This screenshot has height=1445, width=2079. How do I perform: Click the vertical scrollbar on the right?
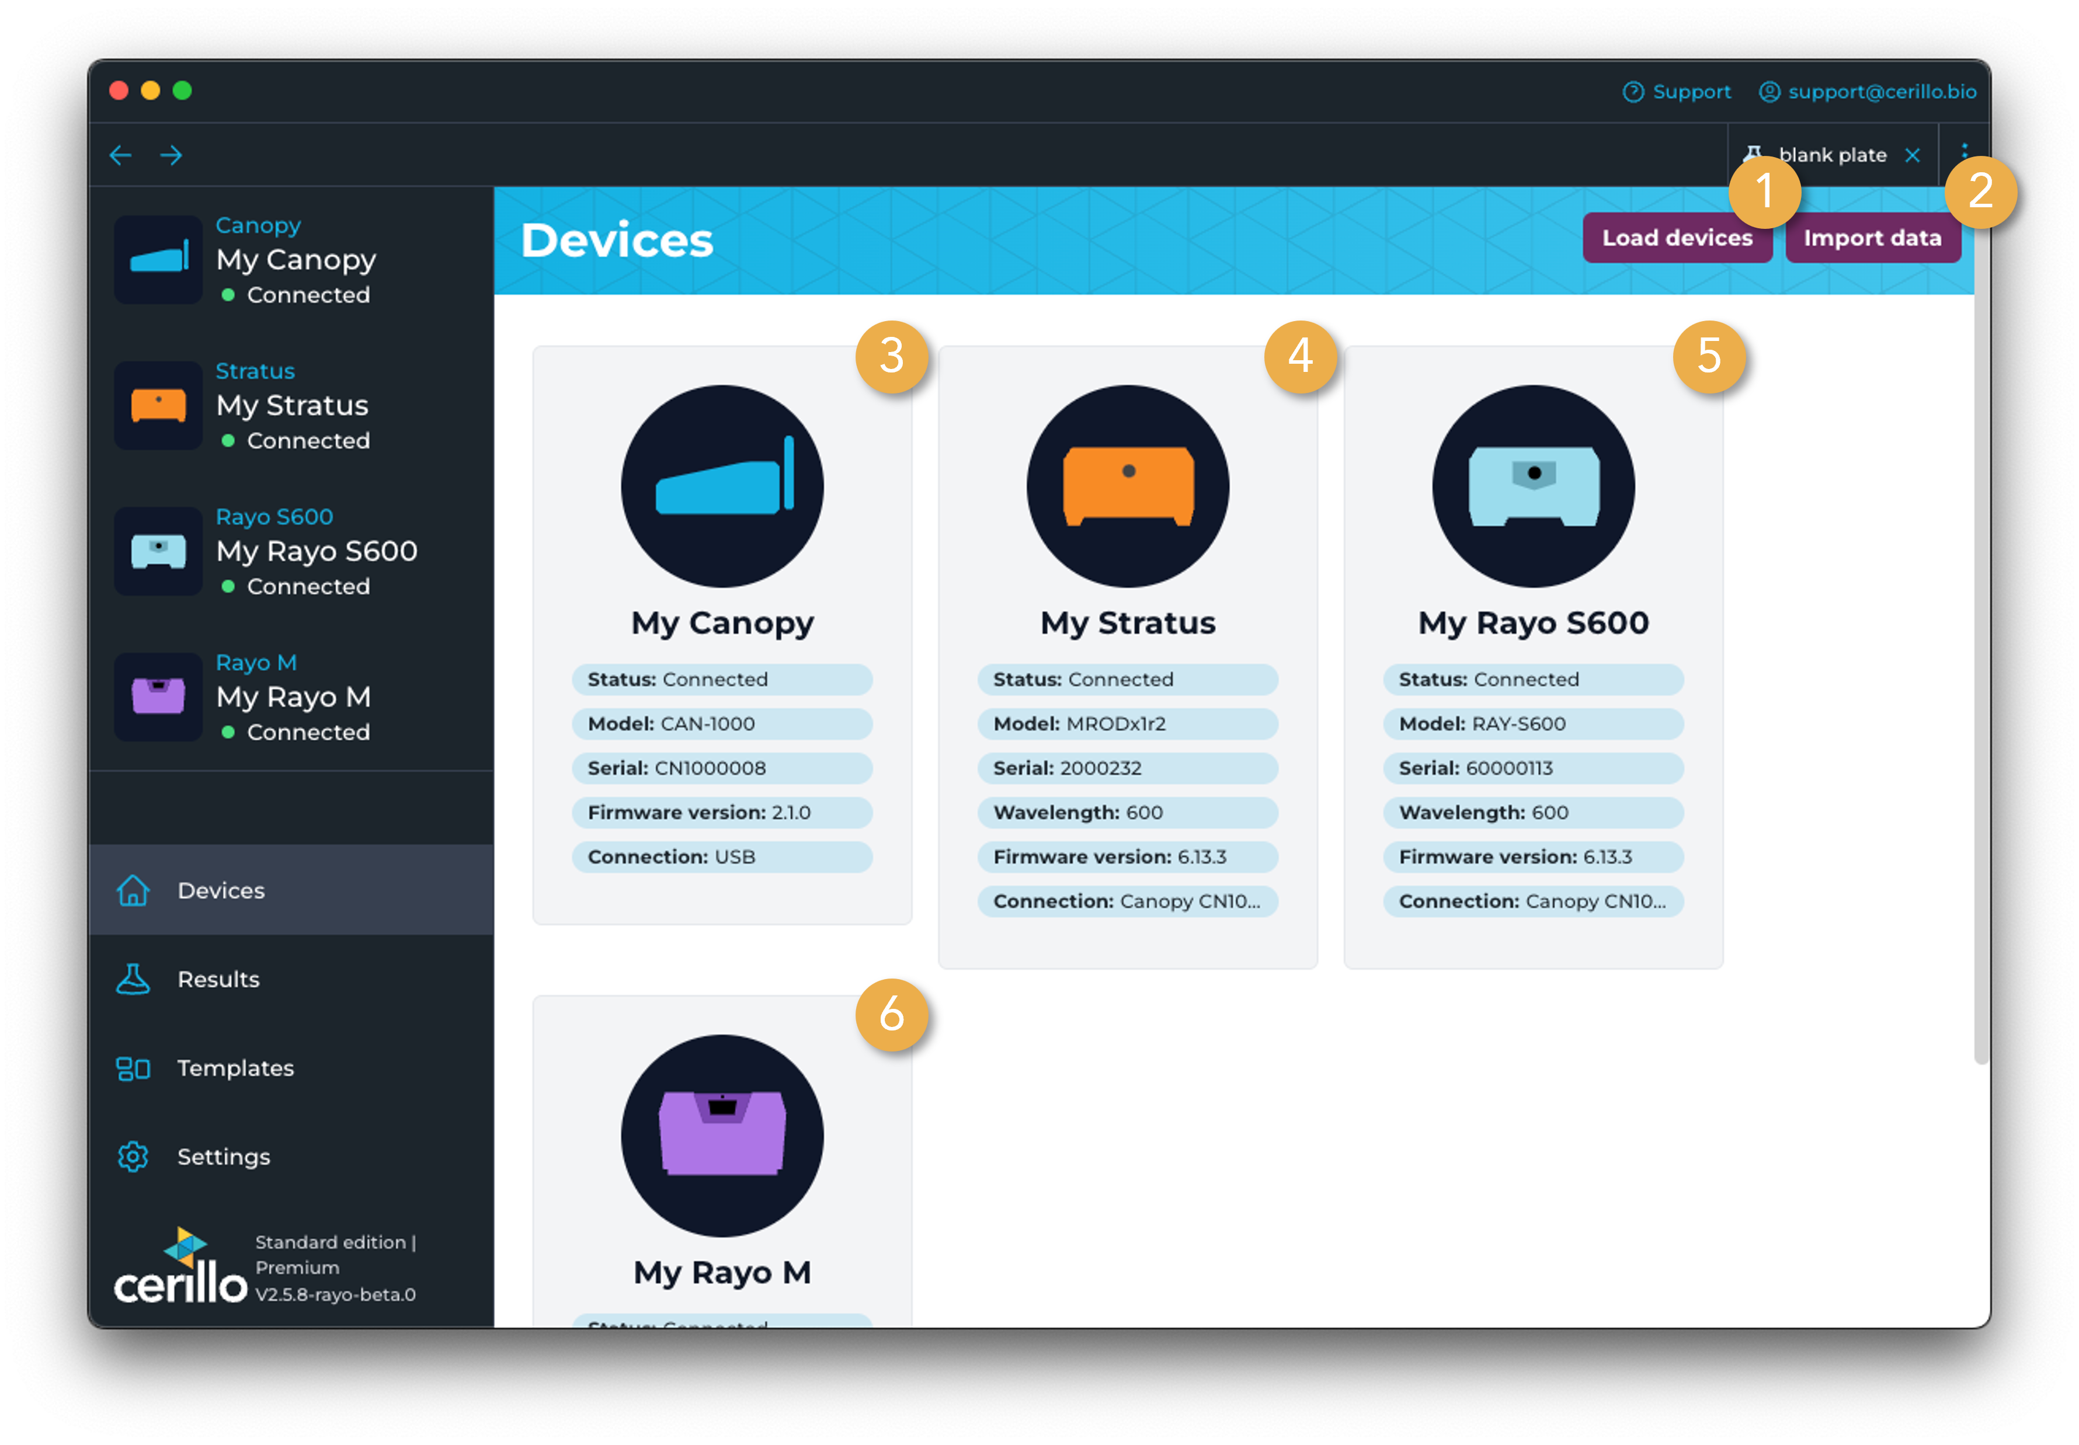[1981, 634]
